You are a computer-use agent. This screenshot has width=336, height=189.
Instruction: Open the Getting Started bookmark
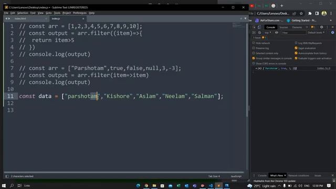302,20
